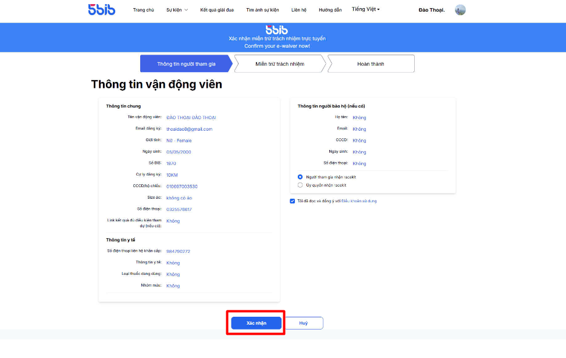
Task: Open the Tiếng Việt language dropdown
Action: 366,9
